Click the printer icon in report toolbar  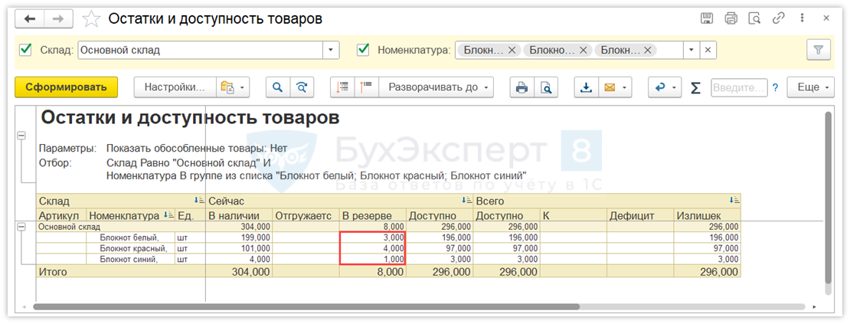522,87
